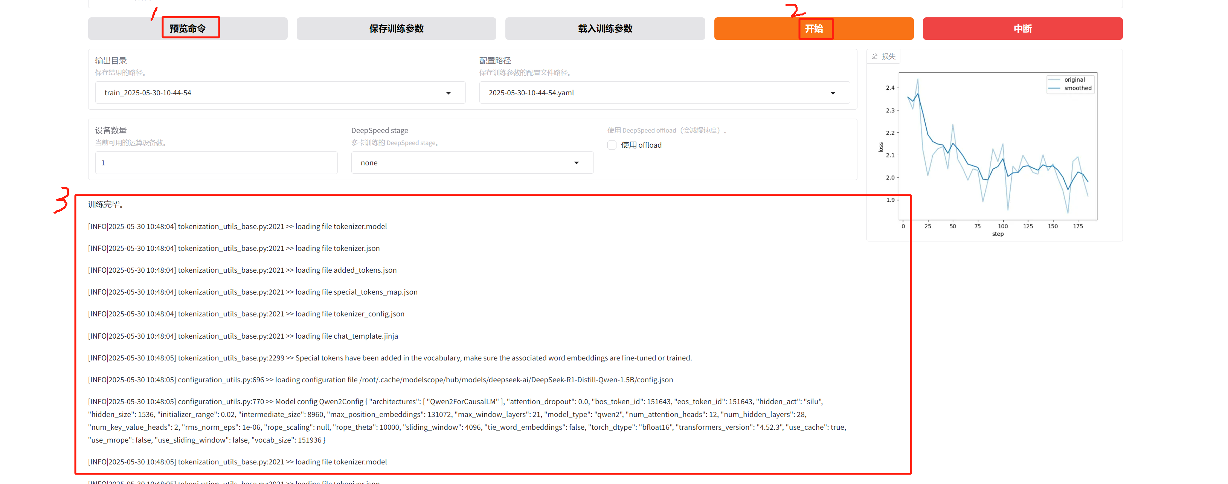Click the 预览命令 preview command button
This screenshot has height=484, width=1228.
188,29
